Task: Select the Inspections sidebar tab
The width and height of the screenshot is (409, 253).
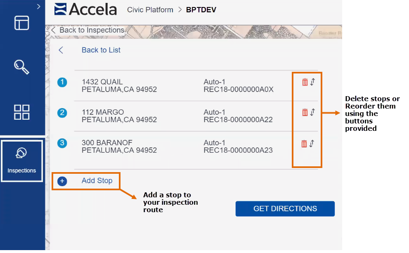Action: (22, 161)
